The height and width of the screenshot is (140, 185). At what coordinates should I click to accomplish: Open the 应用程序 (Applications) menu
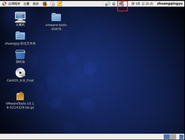[14, 4]
